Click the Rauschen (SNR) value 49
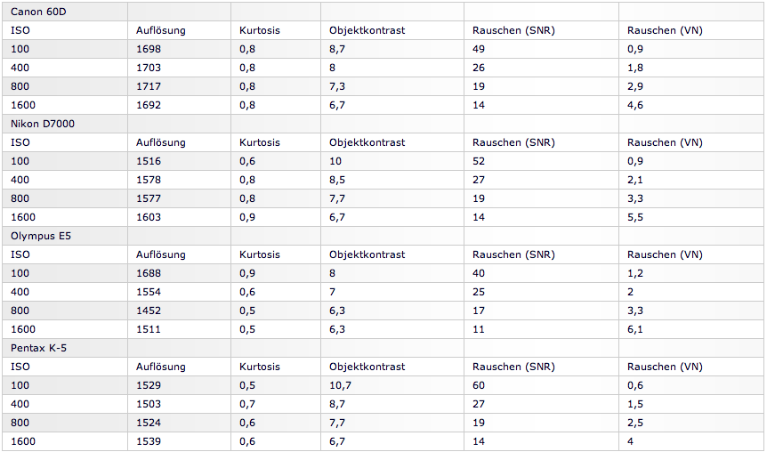The height and width of the screenshot is (452, 767). [x=479, y=49]
